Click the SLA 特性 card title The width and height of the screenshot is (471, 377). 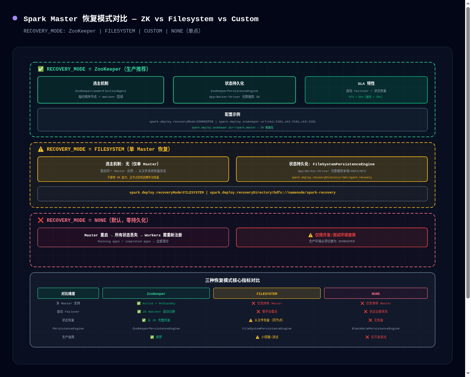pyautogui.click(x=366, y=84)
